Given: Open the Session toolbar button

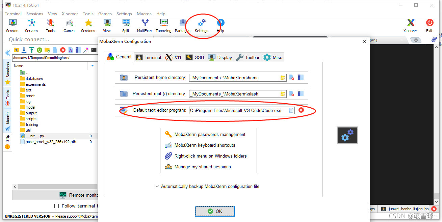Looking at the screenshot, I should click(12, 26).
